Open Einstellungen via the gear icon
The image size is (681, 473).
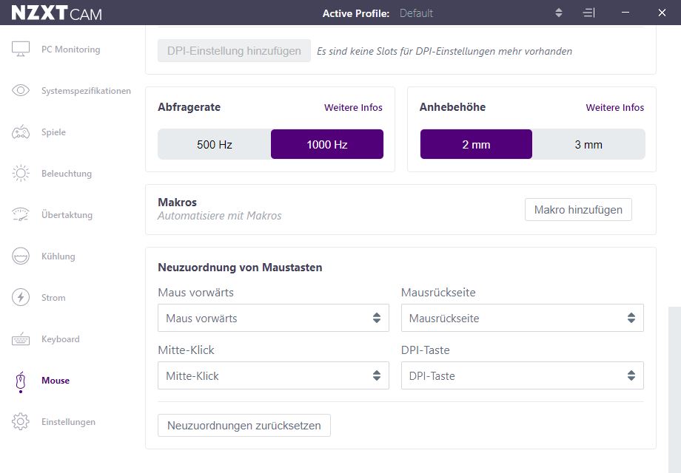pyautogui.click(x=21, y=422)
